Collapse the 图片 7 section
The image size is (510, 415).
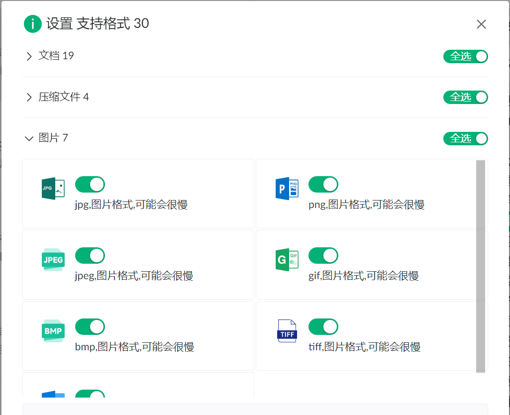click(29, 138)
